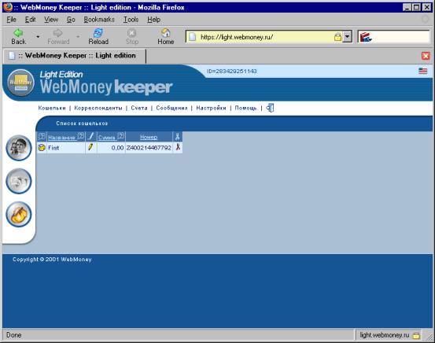
Task: Close the current tab with red X
Action: [x=426, y=56]
